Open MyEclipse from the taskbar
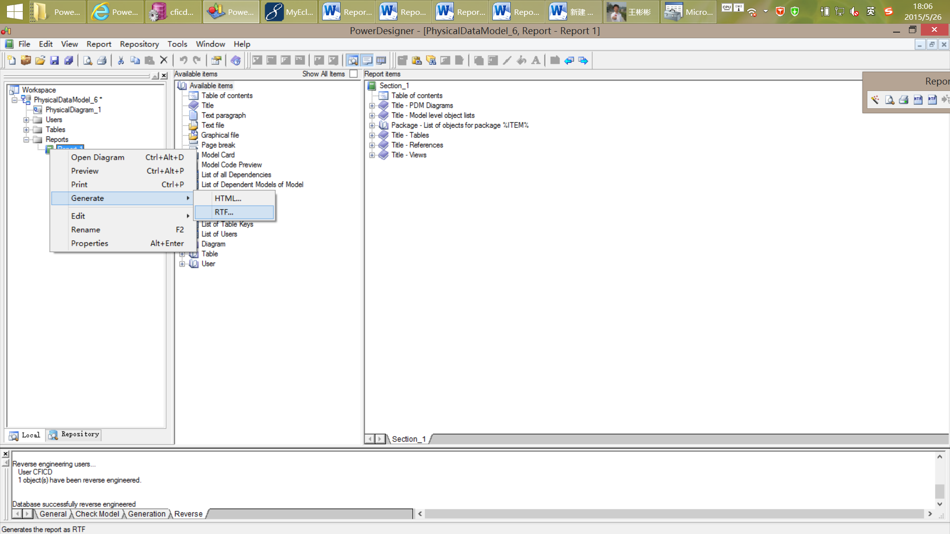The height and width of the screenshot is (534, 950). point(290,12)
